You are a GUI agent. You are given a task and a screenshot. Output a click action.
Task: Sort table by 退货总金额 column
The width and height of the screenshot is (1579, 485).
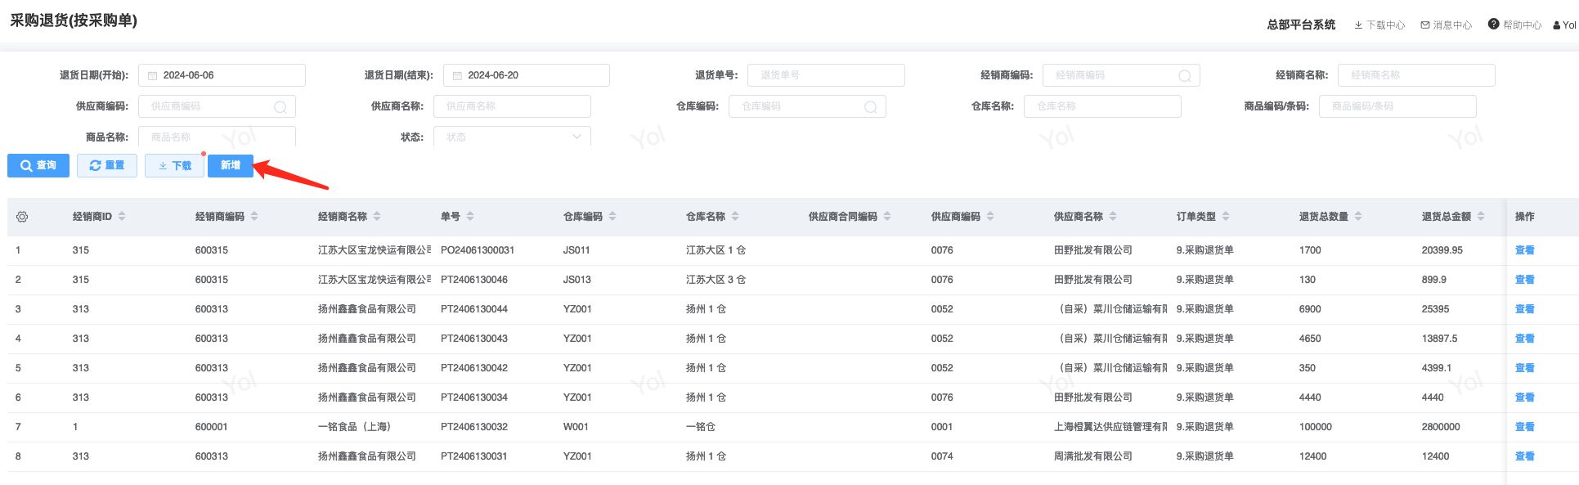point(1481,217)
